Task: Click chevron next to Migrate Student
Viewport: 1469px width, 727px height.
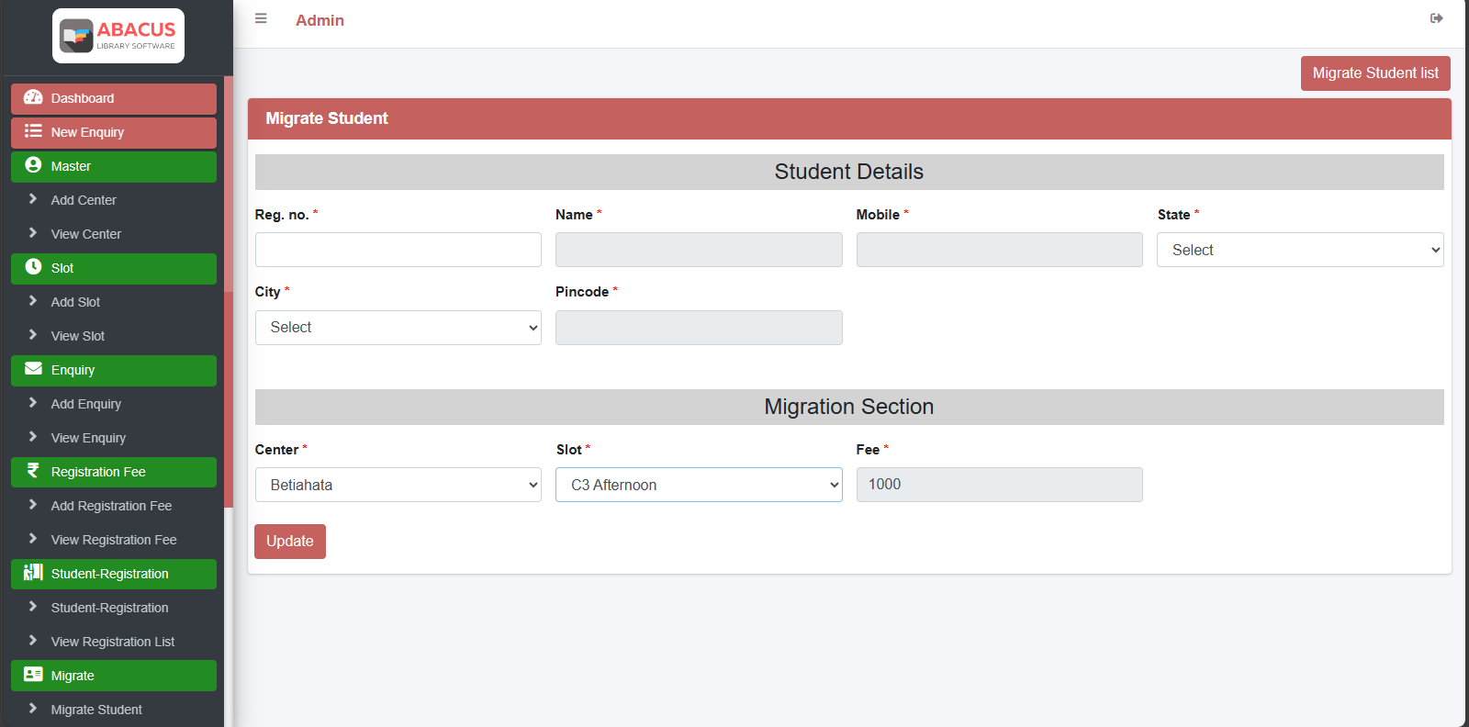Action: [x=33, y=709]
